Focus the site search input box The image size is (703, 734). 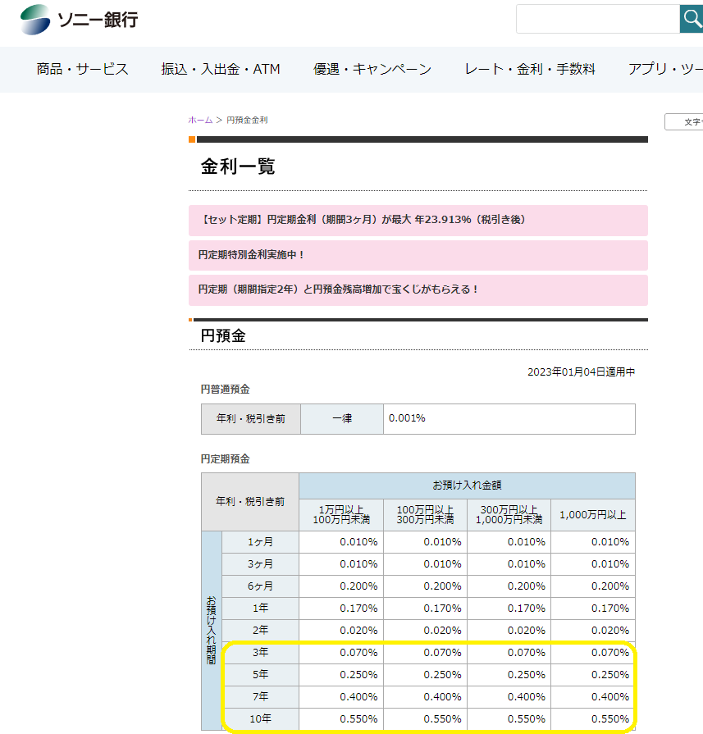(598, 19)
